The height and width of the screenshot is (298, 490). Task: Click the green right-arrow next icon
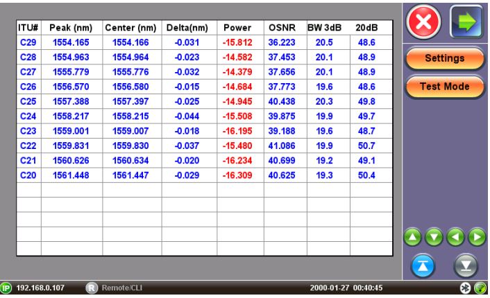467,21
